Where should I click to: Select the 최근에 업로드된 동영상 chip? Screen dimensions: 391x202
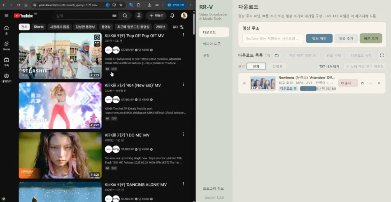[133, 27]
